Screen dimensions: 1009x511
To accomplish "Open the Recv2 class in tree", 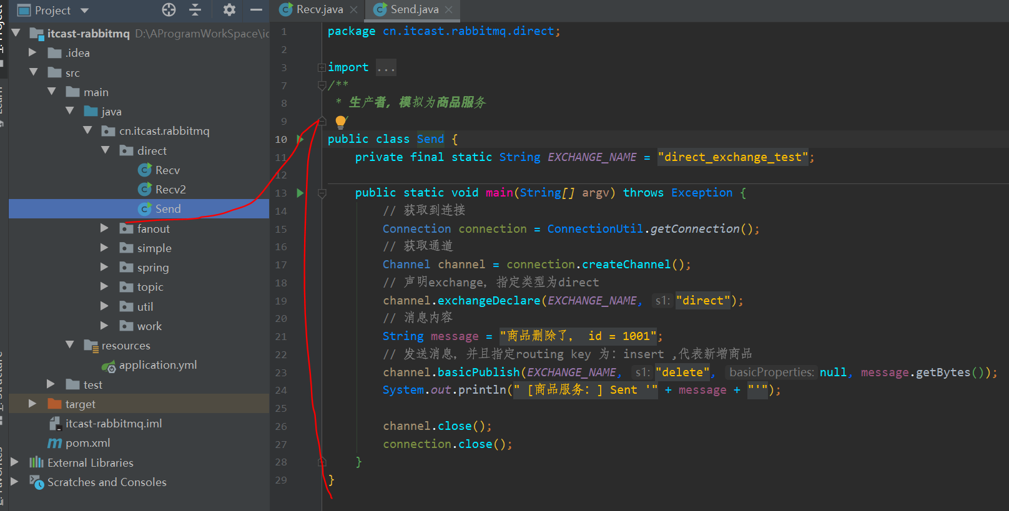I will pos(170,189).
